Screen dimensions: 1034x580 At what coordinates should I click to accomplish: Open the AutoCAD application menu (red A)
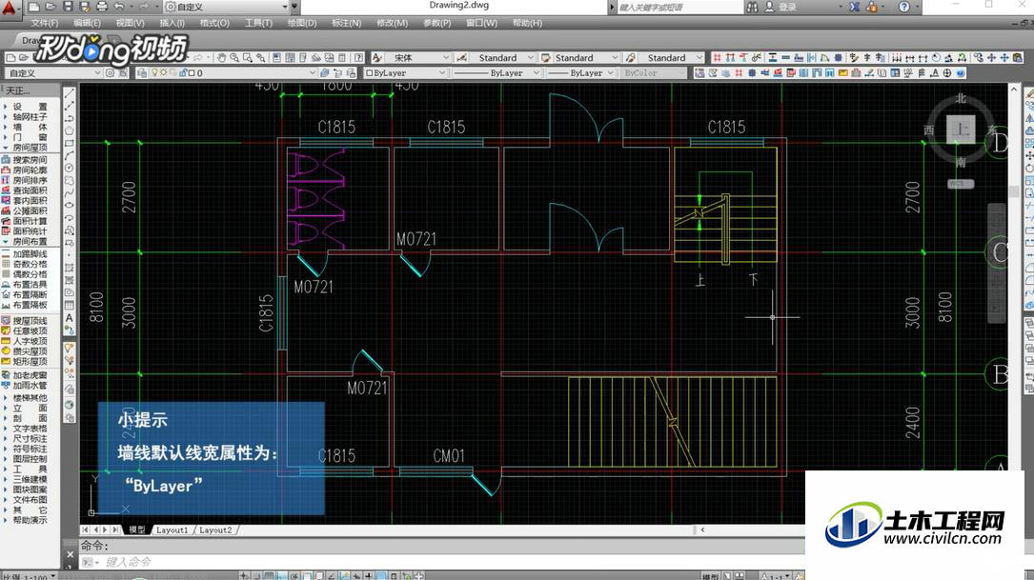pos(9,8)
